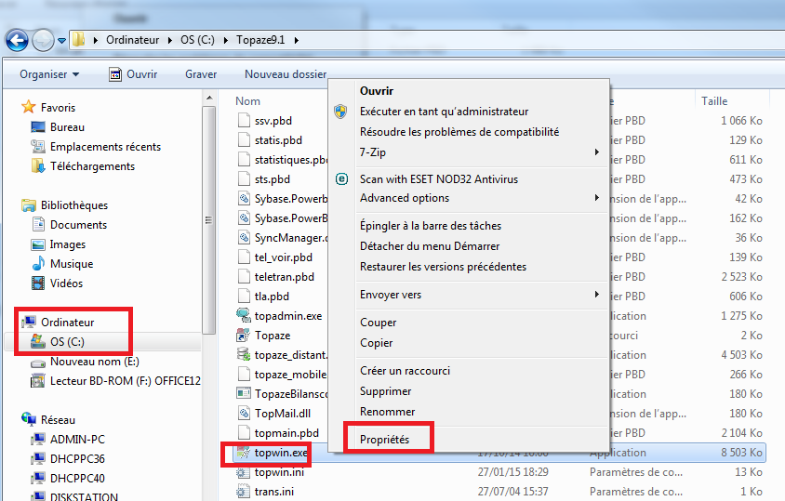Select the Topaze shortcut icon
The image size is (785, 501).
pyautogui.click(x=244, y=335)
